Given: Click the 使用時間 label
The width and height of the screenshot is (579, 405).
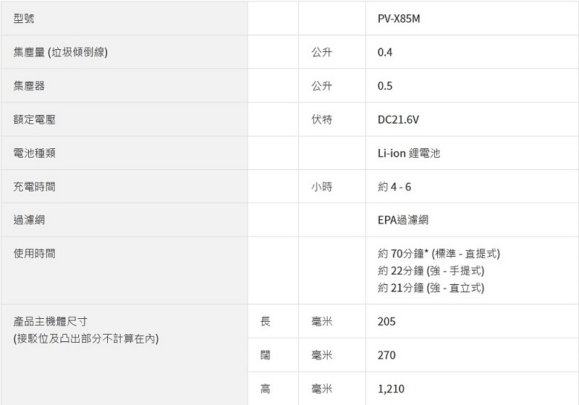Looking at the screenshot, I should click(x=34, y=254).
